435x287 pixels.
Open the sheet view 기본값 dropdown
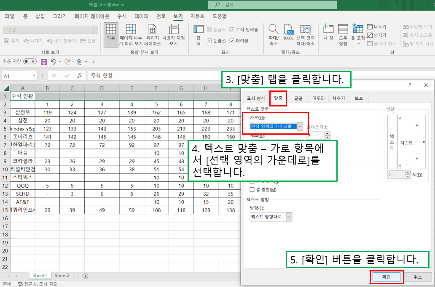(x=95, y=29)
